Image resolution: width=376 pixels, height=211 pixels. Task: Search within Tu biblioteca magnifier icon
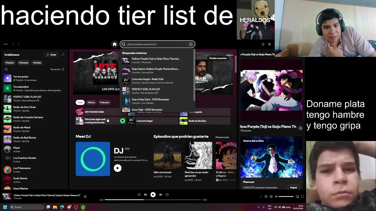point(6,69)
